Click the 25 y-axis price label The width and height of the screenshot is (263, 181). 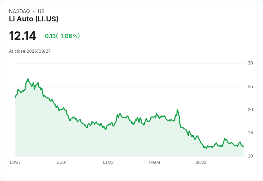tap(250, 87)
